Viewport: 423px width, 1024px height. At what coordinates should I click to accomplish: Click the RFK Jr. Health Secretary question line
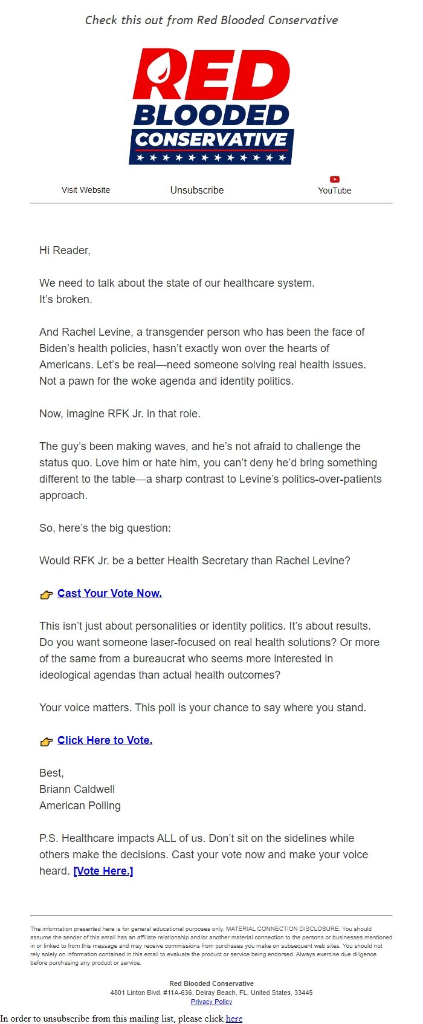[195, 561]
